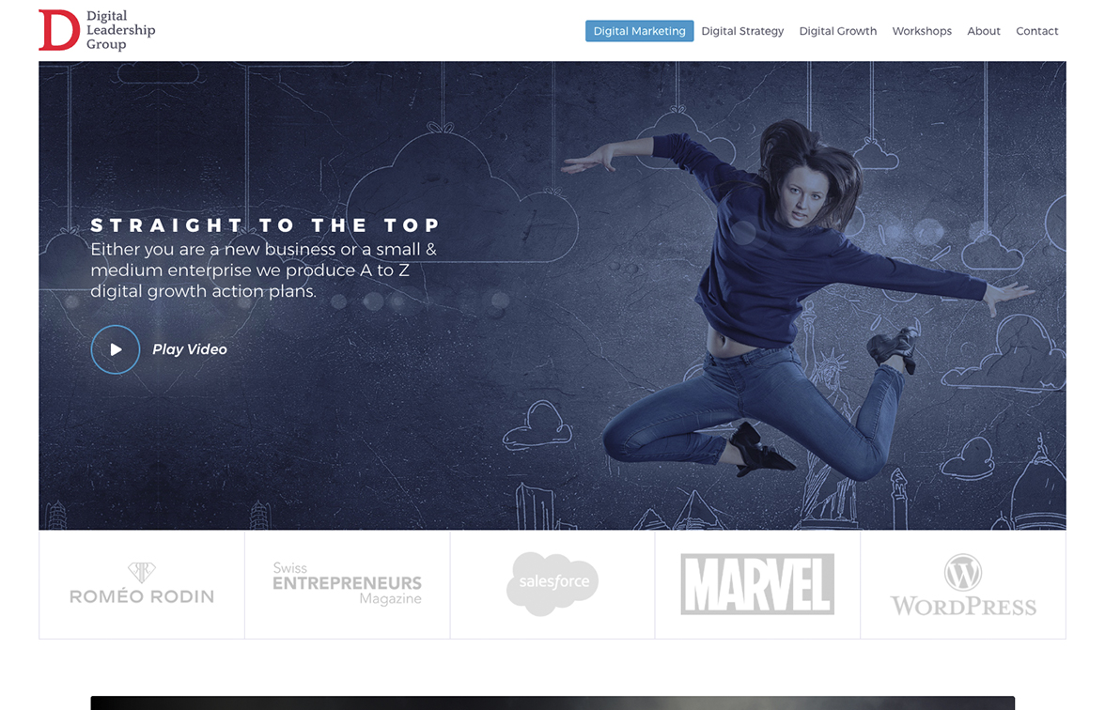Go to the Digital Strategy page
The width and height of the screenshot is (1105, 710).
[741, 31]
